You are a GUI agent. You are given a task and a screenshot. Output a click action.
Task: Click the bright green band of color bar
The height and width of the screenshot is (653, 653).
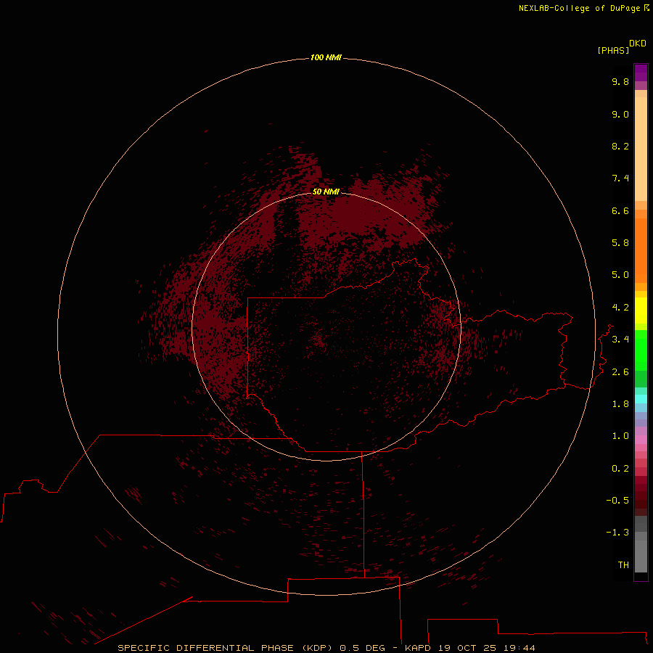[x=641, y=350]
